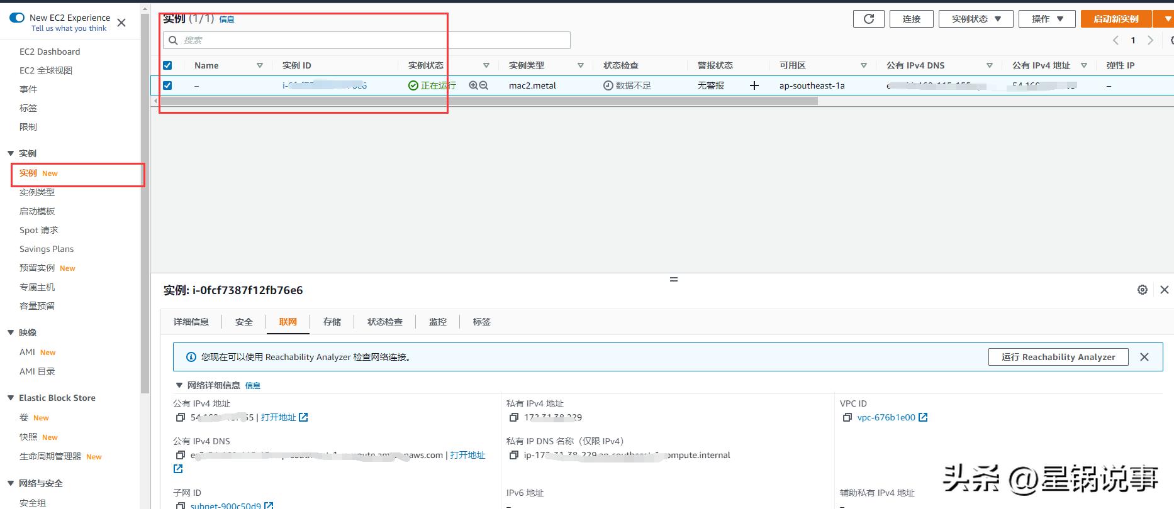
Task: Click the refresh instances icon button
Action: 868,19
